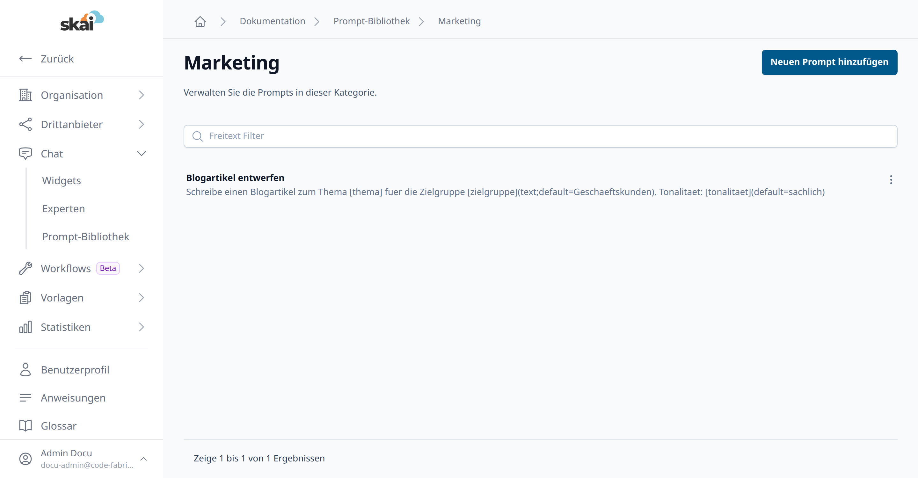
Task: Open the three-dot menu for Blogartikel entwerfen
Action: [891, 180]
